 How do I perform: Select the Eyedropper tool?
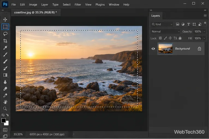[x=5, y=48]
